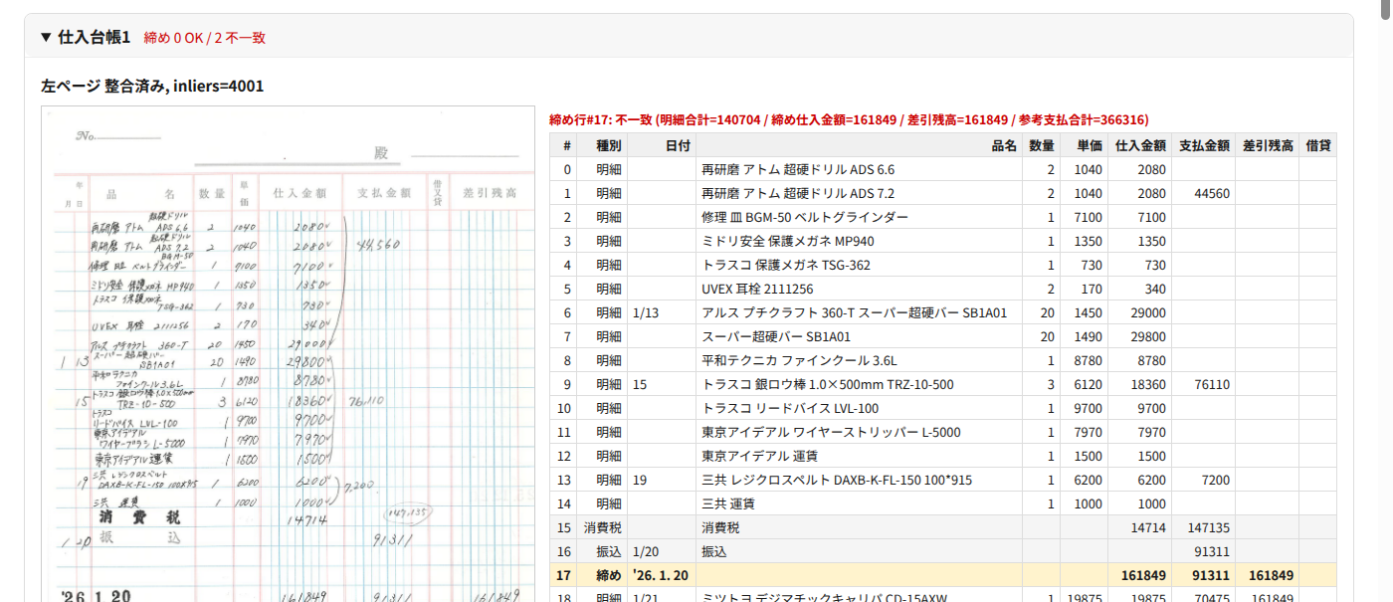This screenshot has width=1393, height=602.
Task: Click the 1/13 date cell
Action: (x=663, y=312)
